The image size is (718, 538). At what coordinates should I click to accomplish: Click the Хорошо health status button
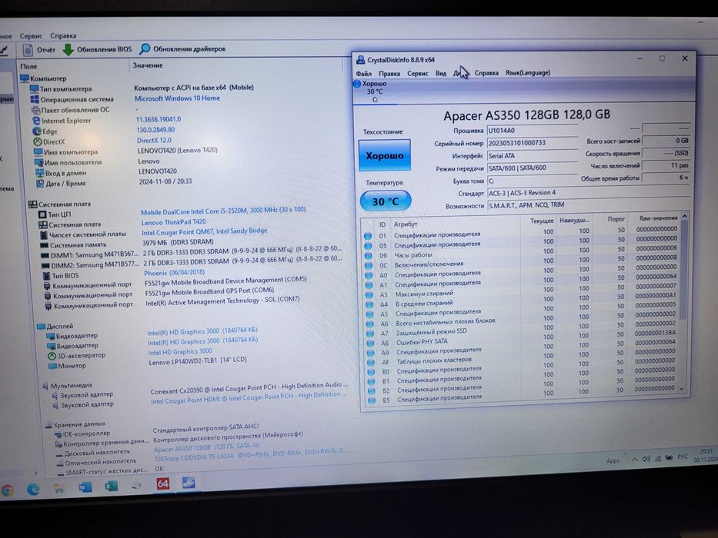tap(385, 155)
